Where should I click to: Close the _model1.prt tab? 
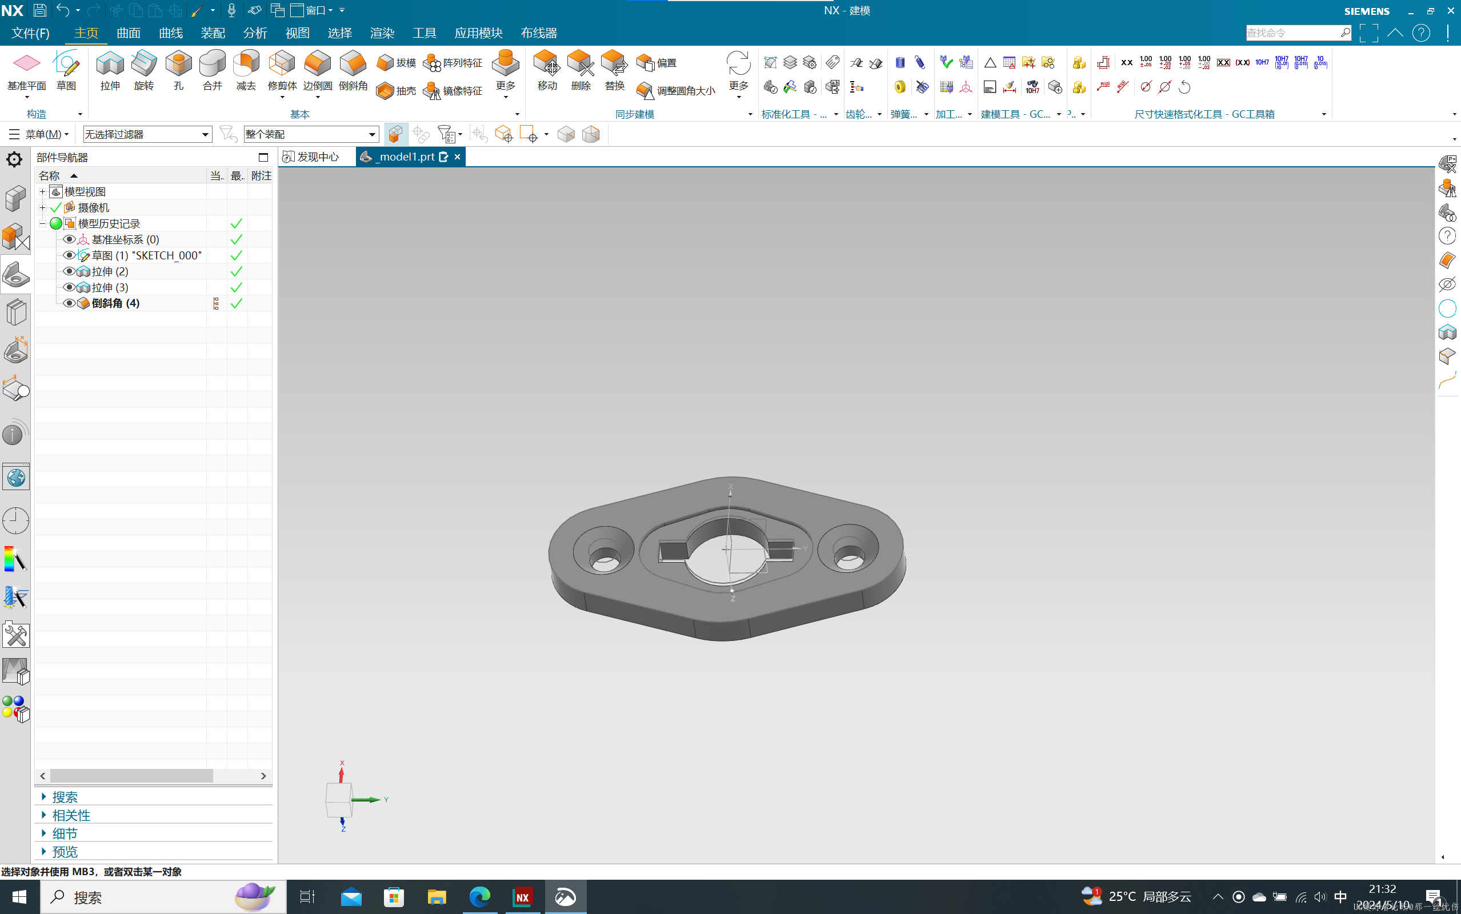point(458,157)
